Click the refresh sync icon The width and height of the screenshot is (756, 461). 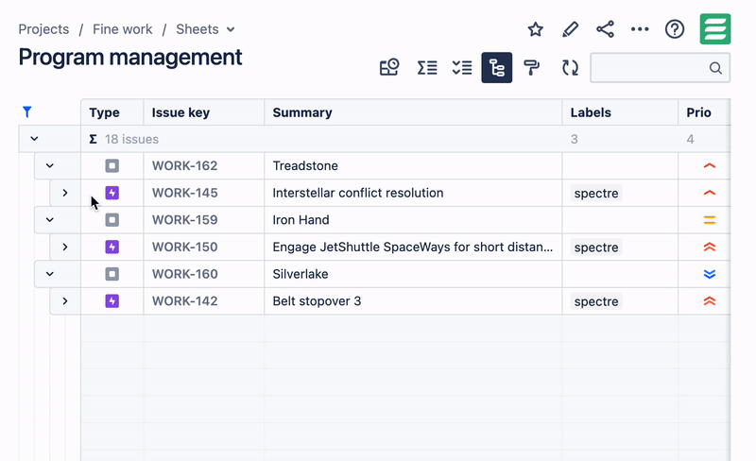pos(570,67)
